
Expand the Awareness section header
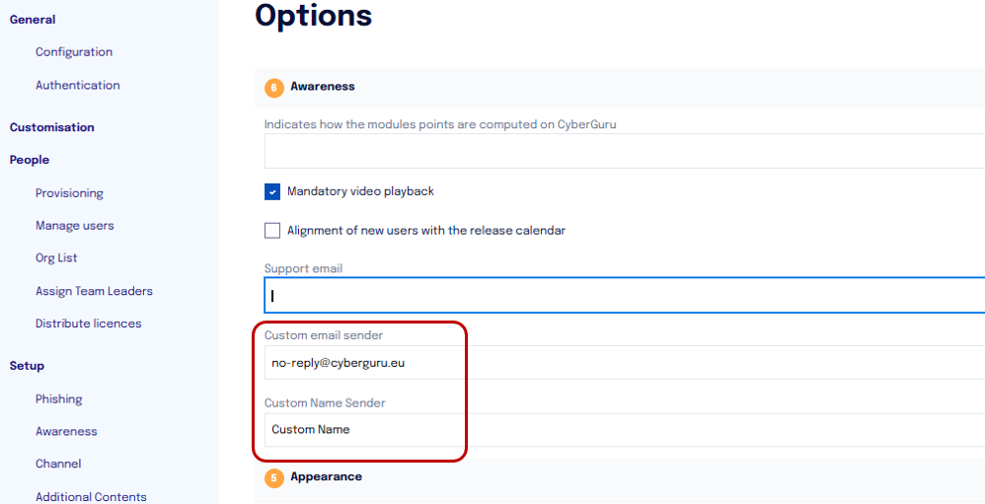pyautogui.click(x=620, y=87)
